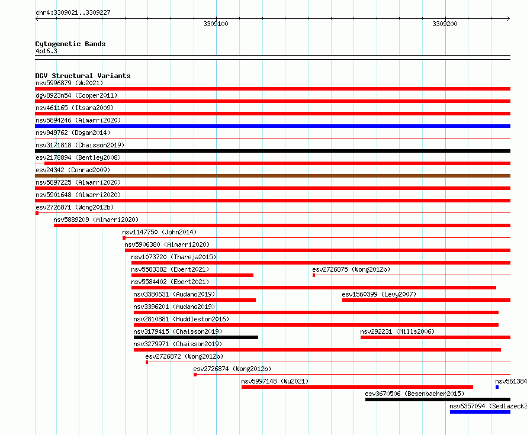Select nsv3279971 (Chaisson2019) label

pyautogui.click(x=178, y=344)
